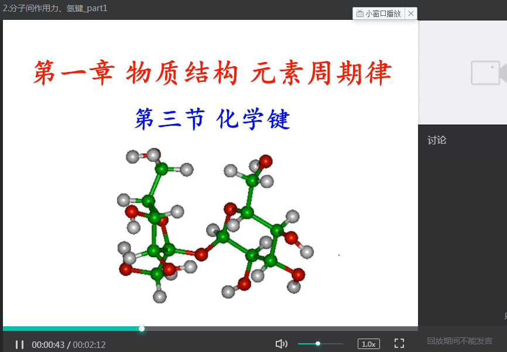Seek to unplayed part of progress bar
This screenshot has width=507, height=352.
tap(281, 329)
